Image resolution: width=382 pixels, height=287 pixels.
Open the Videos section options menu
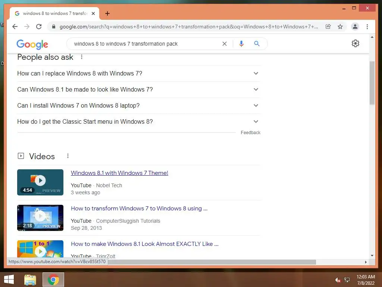68,156
